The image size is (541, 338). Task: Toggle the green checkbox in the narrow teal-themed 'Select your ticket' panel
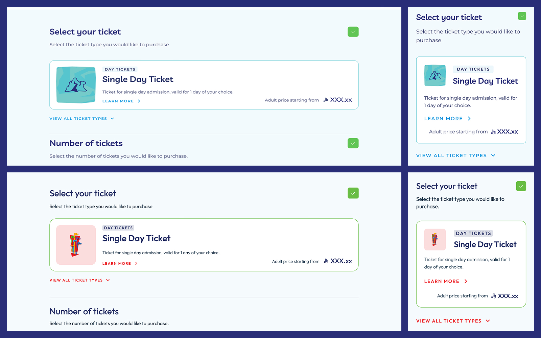pyautogui.click(x=522, y=16)
